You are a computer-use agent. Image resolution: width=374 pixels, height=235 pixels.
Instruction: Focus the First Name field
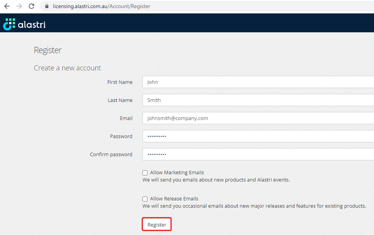pyautogui.click(x=258, y=82)
